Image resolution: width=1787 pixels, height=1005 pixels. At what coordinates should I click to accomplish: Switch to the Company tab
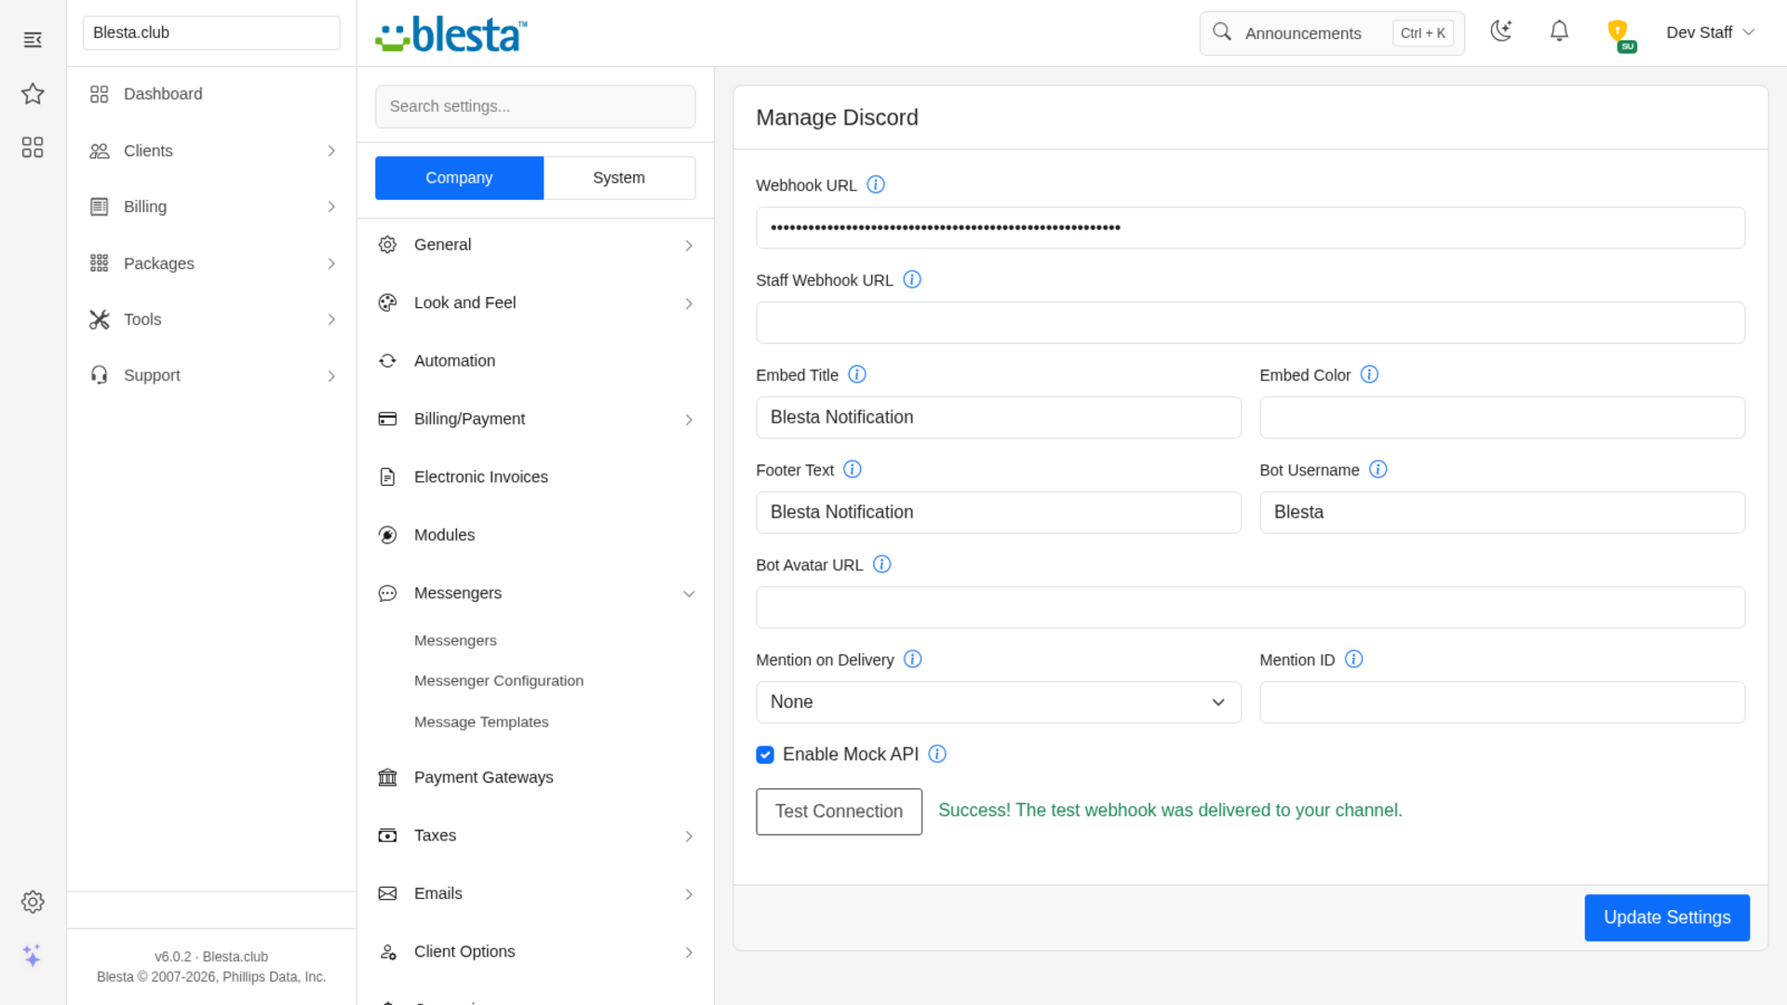(459, 178)
